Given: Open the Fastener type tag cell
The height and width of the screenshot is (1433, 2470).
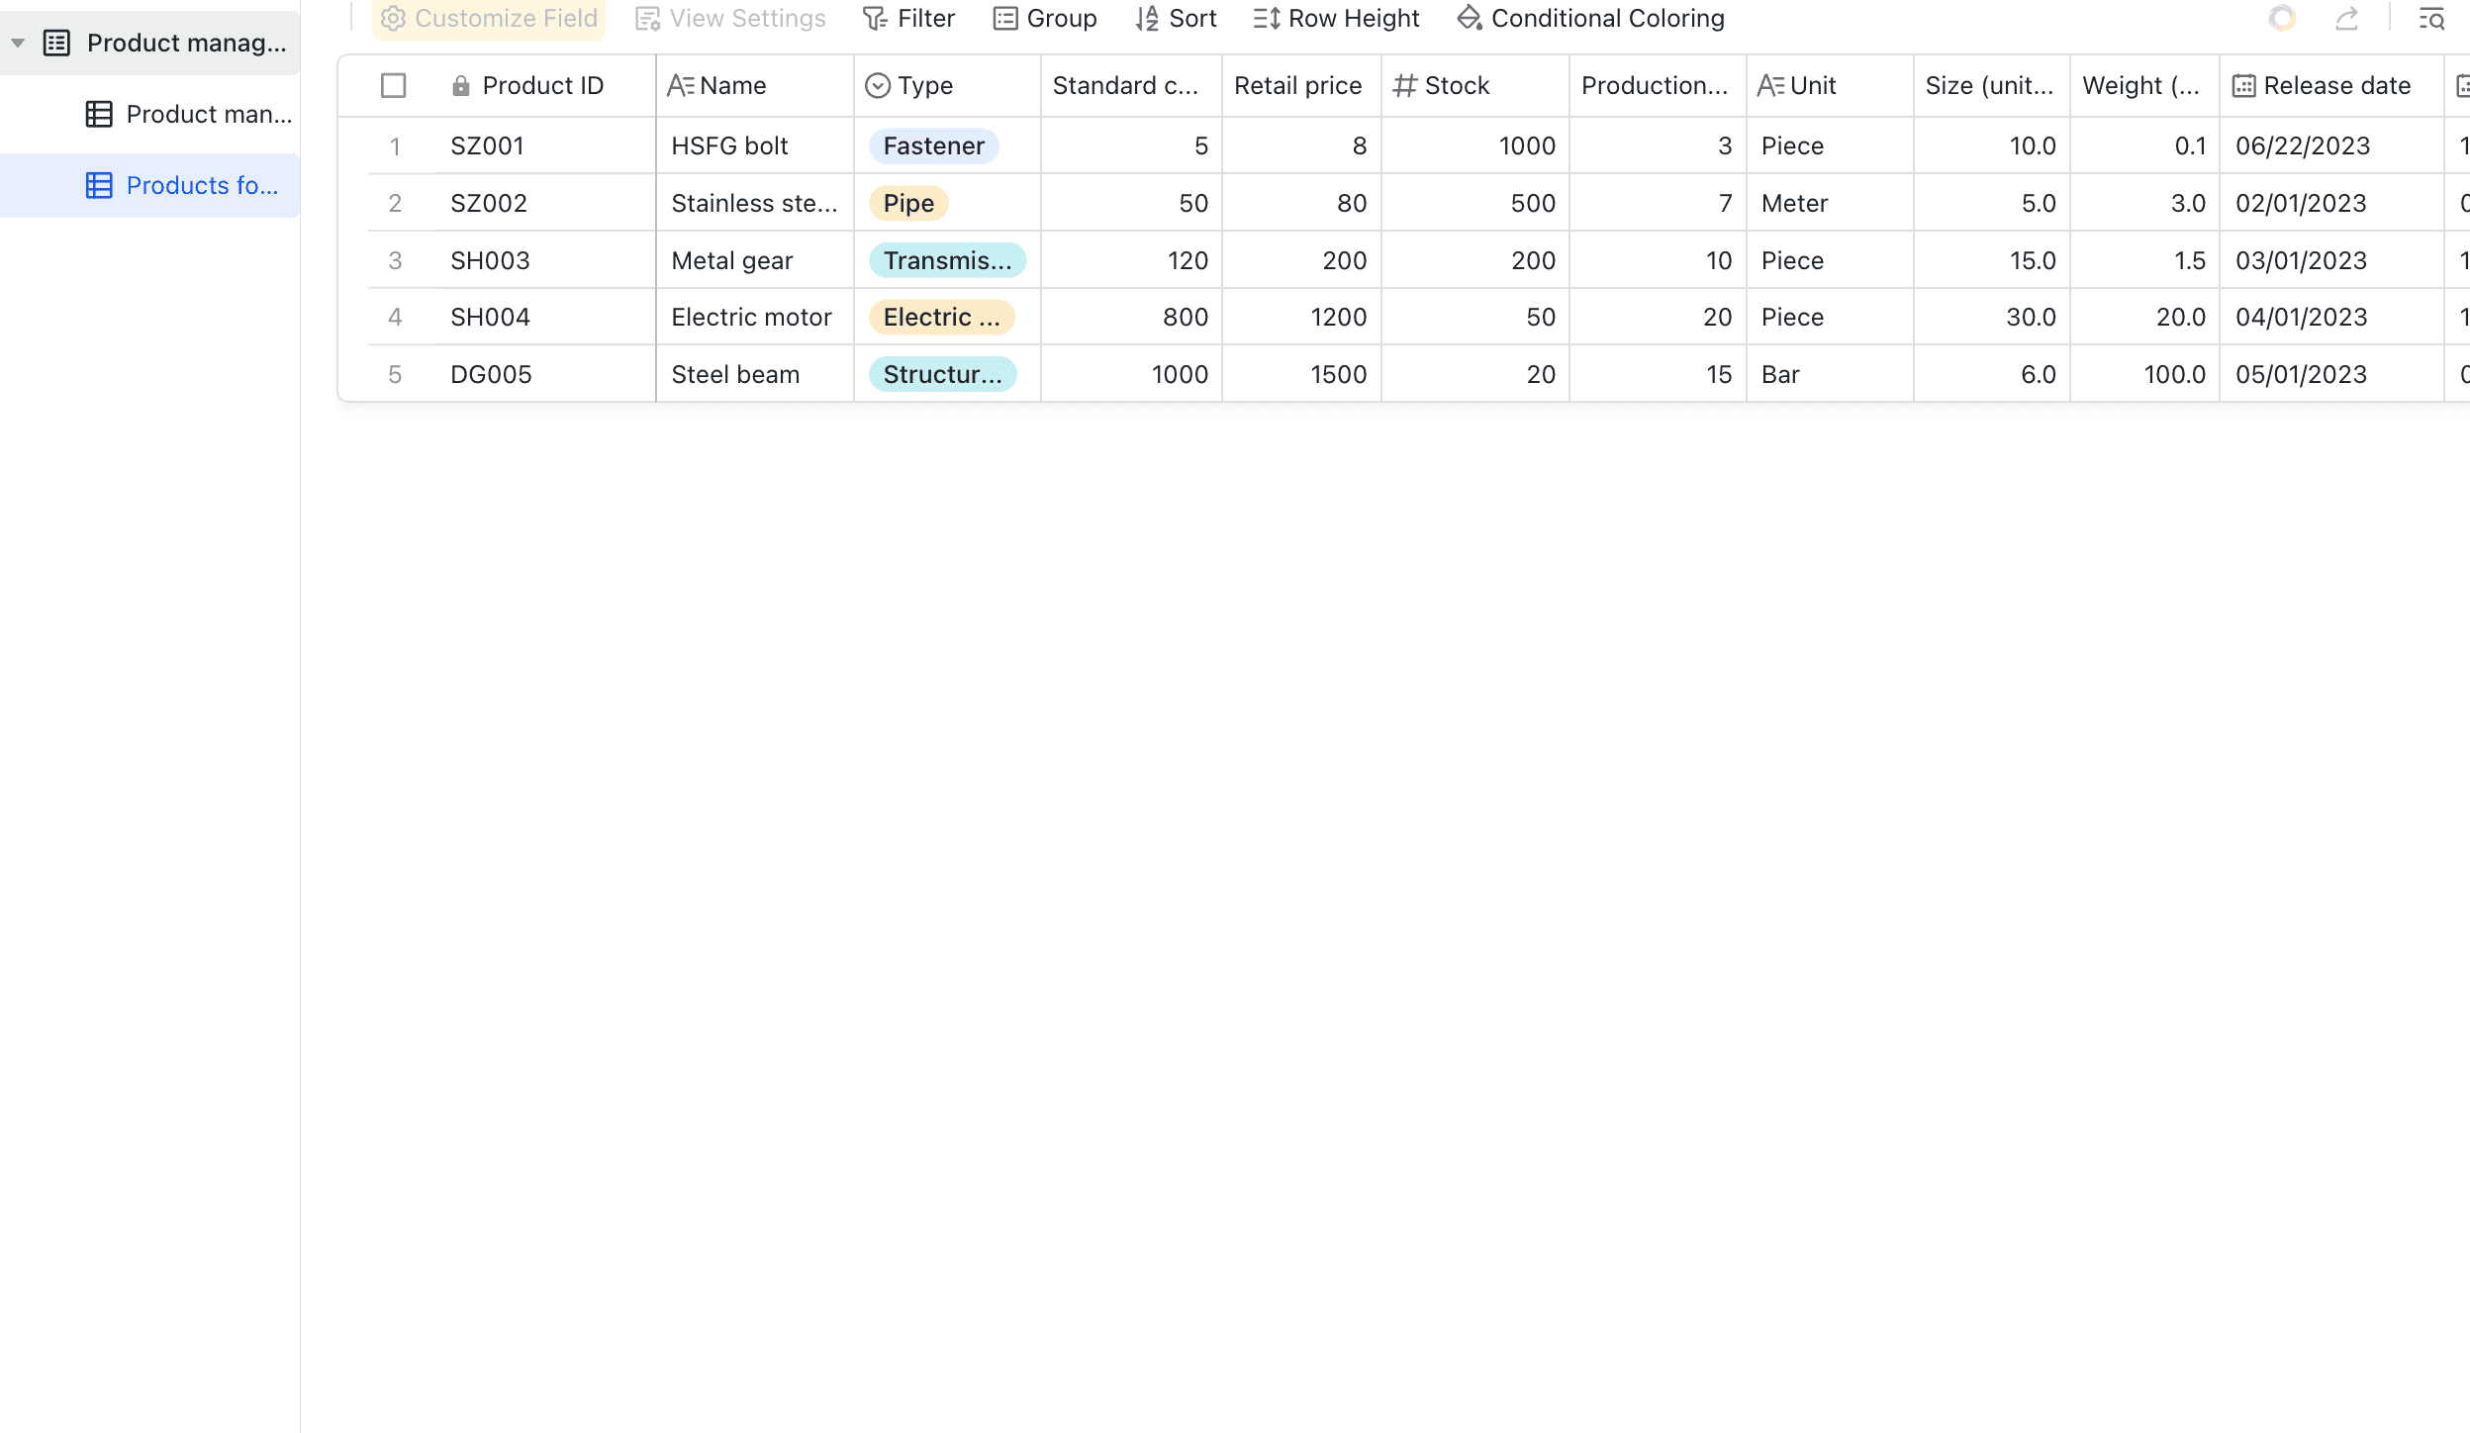Looking at the screenshot, I should click(x=933, y=146).
